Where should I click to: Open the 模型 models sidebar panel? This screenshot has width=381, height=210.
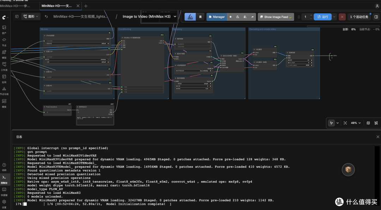click(4, 54)
